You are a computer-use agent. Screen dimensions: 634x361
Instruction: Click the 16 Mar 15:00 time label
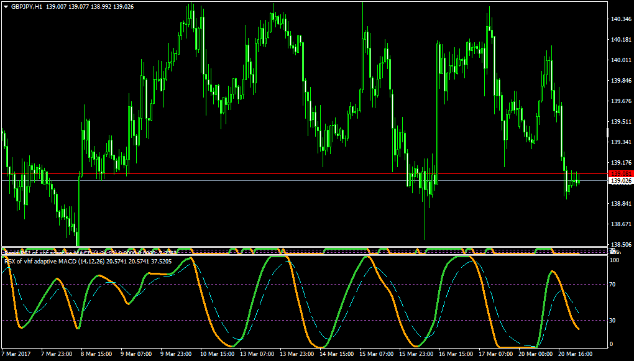[455, 354]
